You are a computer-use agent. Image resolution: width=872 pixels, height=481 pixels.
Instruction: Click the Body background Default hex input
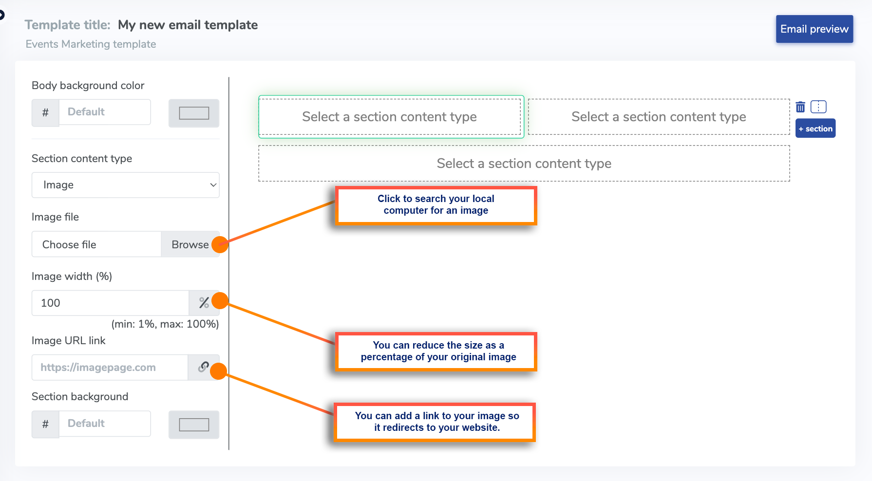105,112
